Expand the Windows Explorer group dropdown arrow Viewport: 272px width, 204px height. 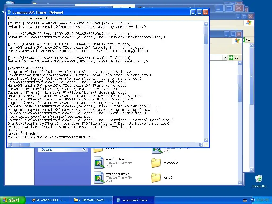point(111,200)
